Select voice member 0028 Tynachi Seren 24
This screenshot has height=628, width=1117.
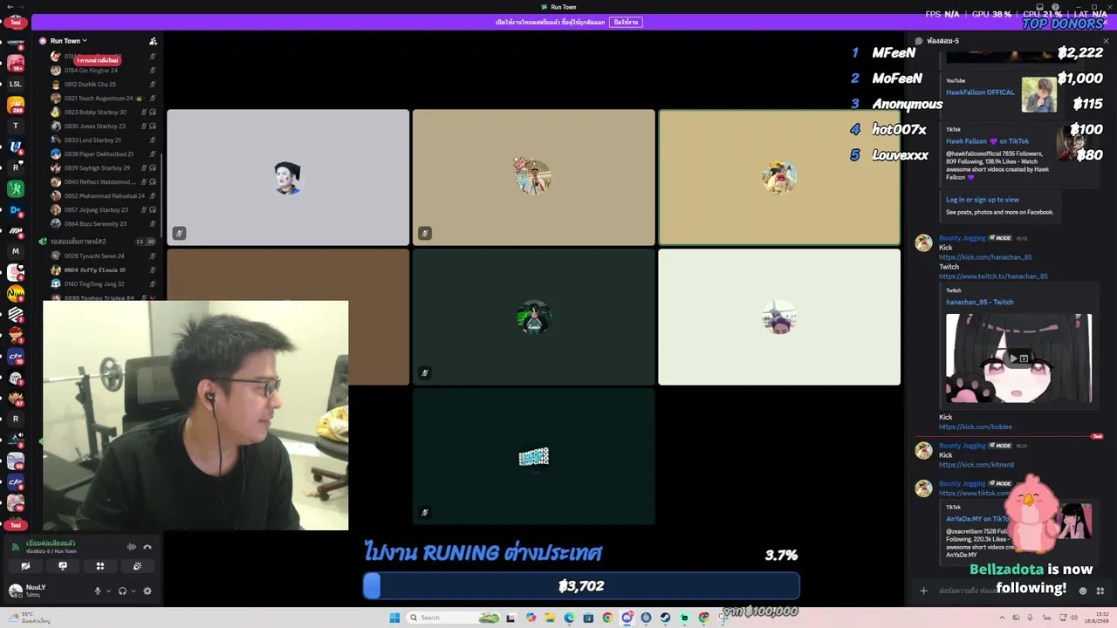(x=102, y=256)
